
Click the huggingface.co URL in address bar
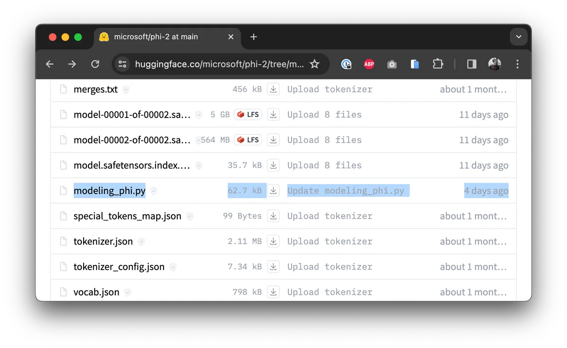tap(219, 64)
